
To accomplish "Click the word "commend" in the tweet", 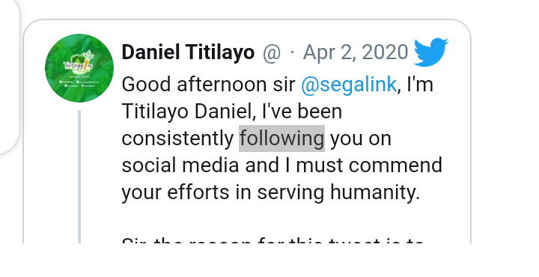I will pos(395,165).
